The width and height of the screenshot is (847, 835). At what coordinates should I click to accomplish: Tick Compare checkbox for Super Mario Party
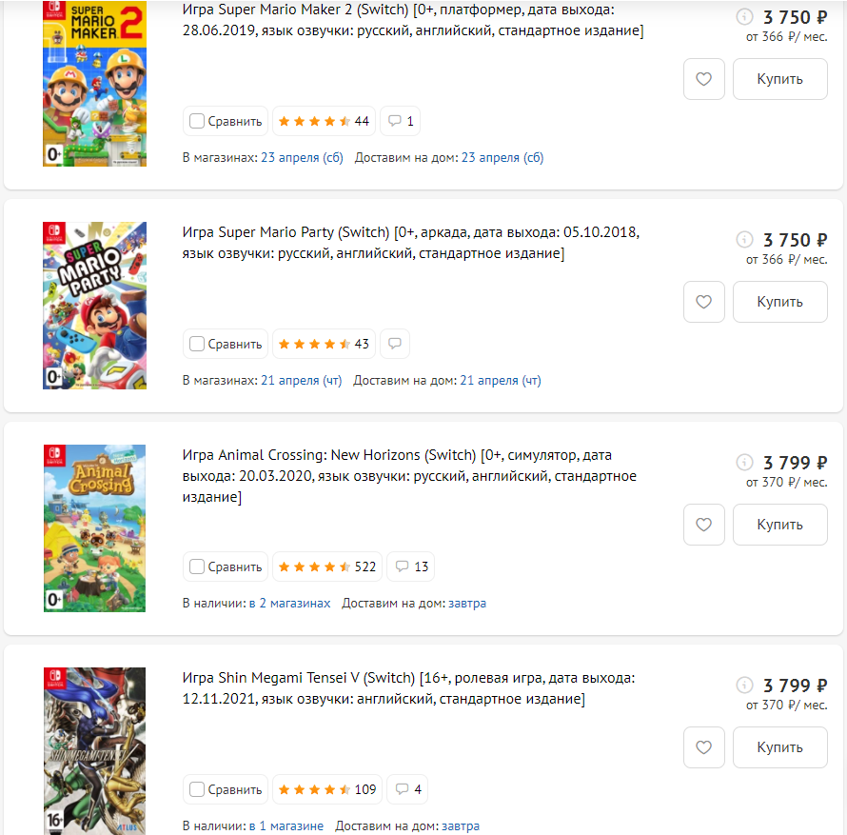[x=197, y=344]
